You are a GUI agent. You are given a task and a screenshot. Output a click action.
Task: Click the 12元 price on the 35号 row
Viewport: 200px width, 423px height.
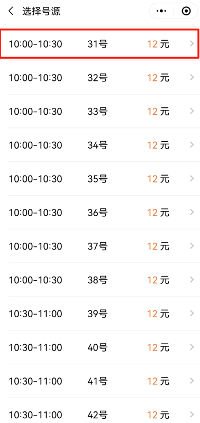click(158, 179)
